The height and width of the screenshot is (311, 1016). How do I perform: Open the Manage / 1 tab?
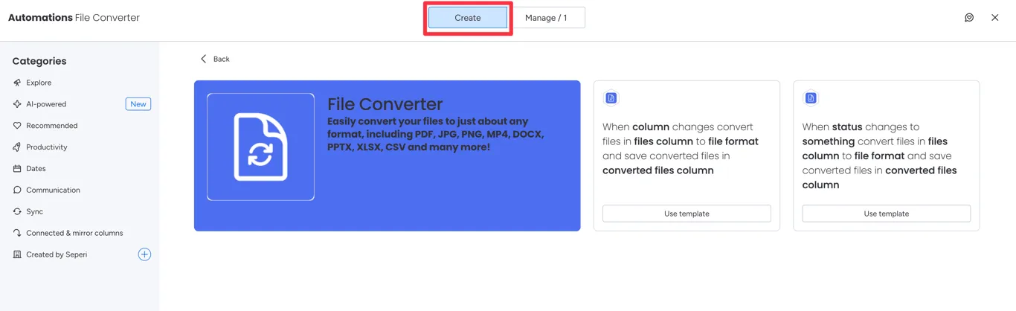click(546, 18)
